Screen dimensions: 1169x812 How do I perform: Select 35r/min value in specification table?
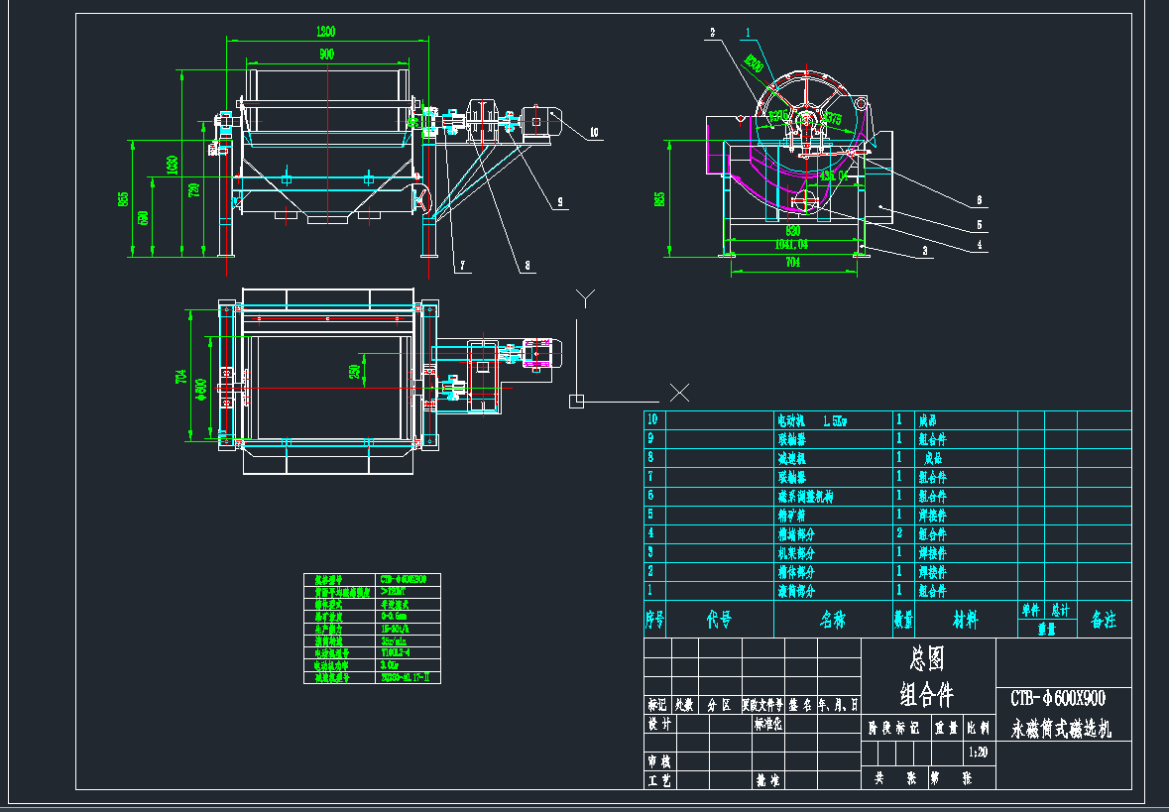[395, 641]
